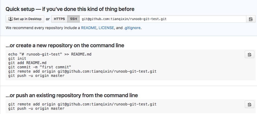Select the SSH protocol option
This screenshot has width=257, height=114.
pos(73,19)
